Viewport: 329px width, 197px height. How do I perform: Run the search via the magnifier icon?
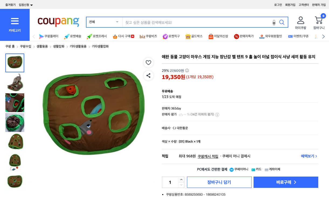(282, 22)
